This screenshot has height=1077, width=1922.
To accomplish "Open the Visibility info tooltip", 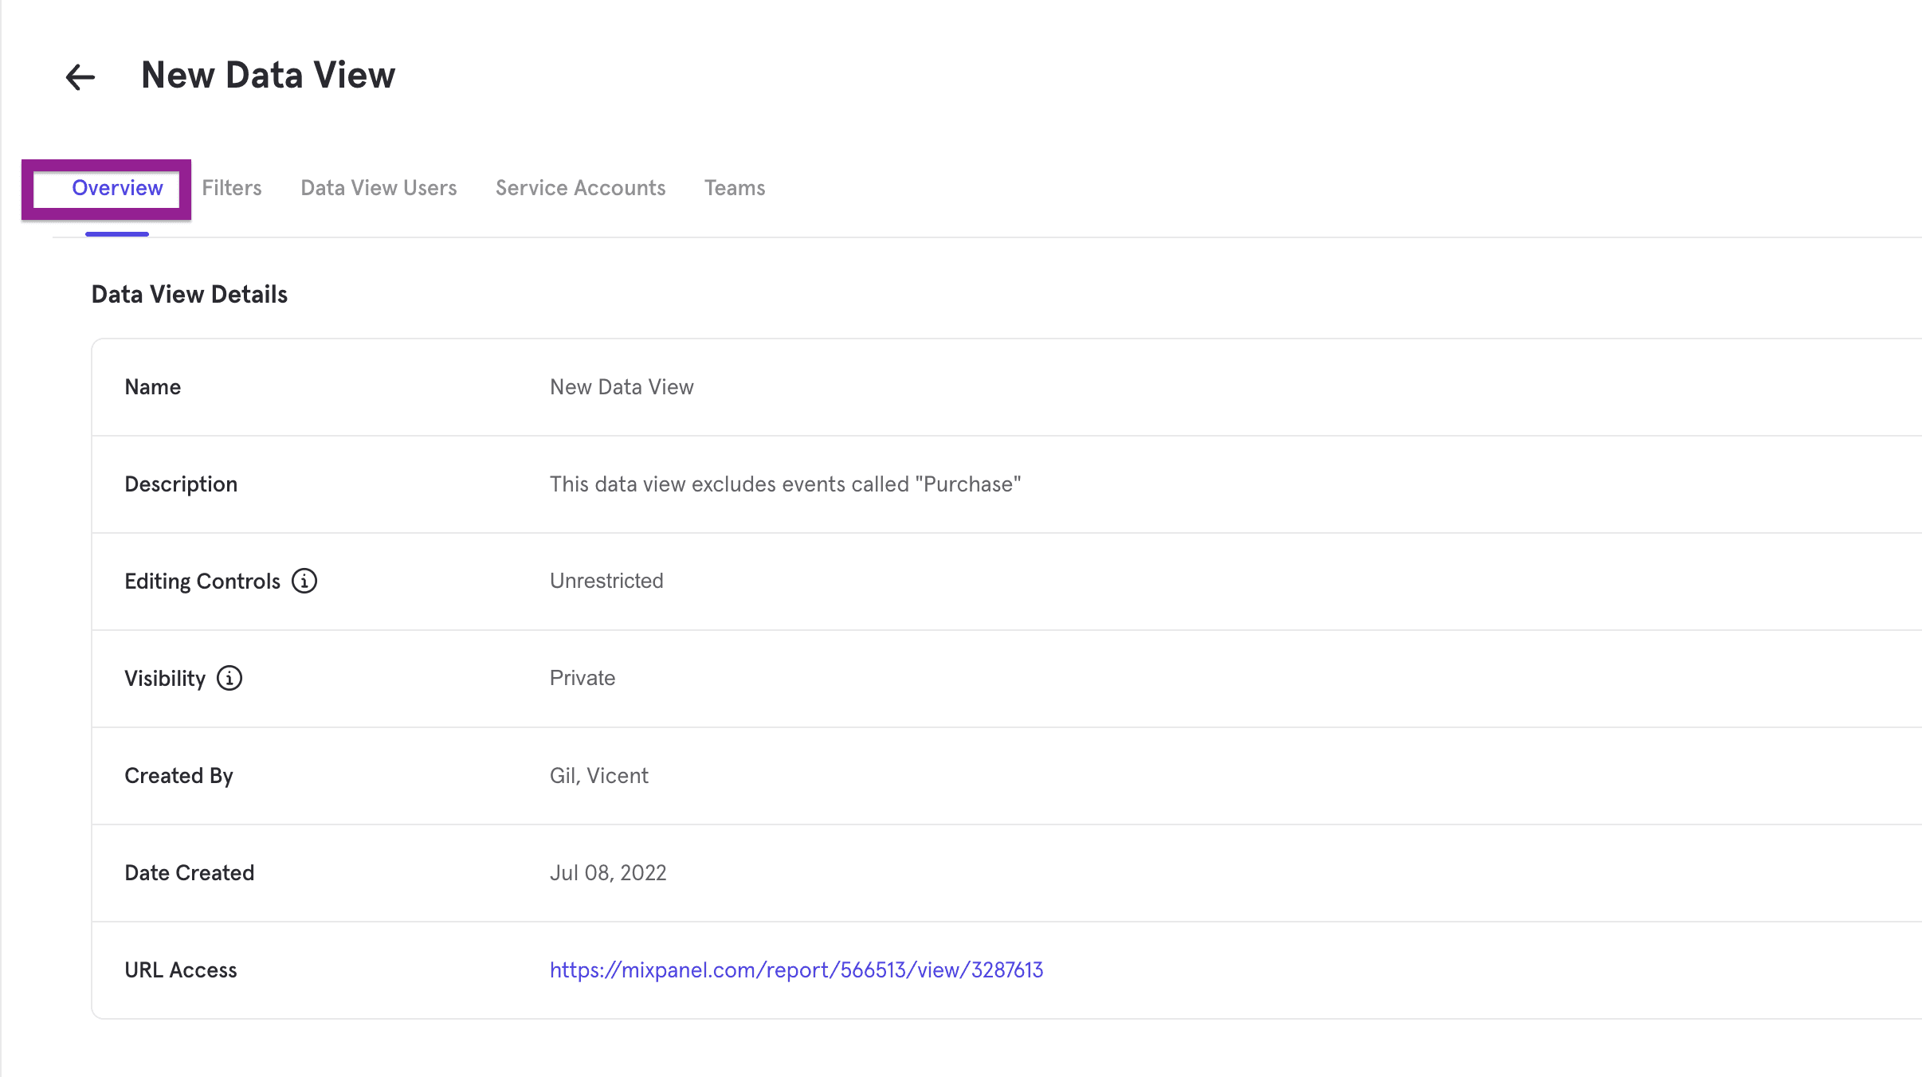I will 229,679.
